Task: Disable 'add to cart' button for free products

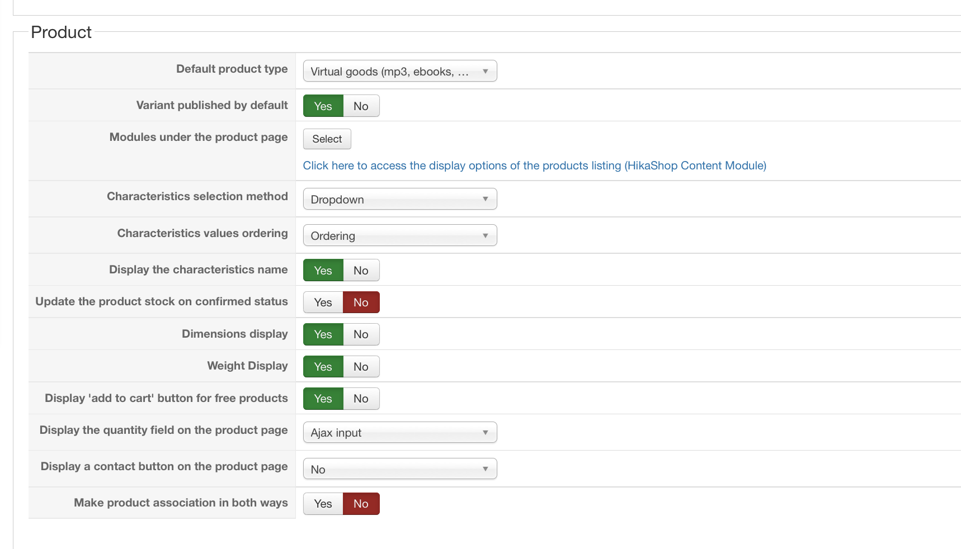Action: coord(361,399)
